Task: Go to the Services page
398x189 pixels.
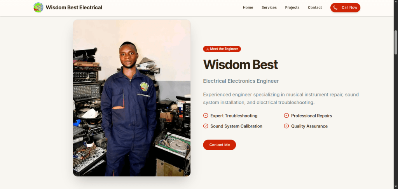Action: 269,8
